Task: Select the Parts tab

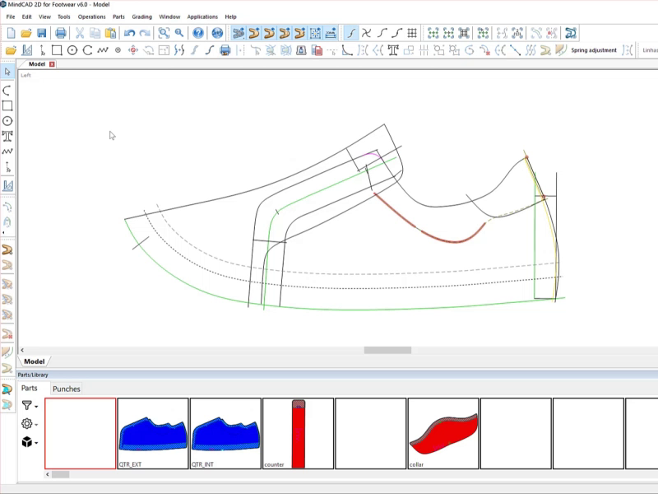Action: tap(30, 388)
